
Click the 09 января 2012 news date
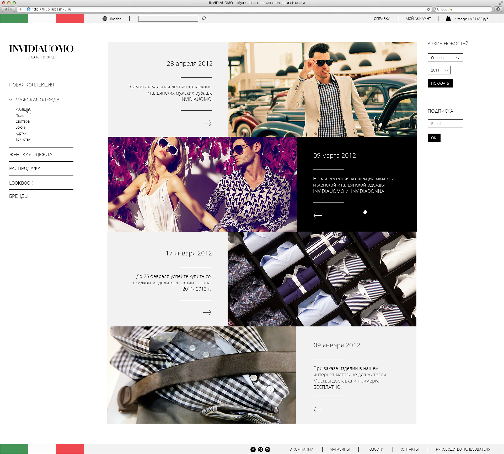[x=337, y=345]
